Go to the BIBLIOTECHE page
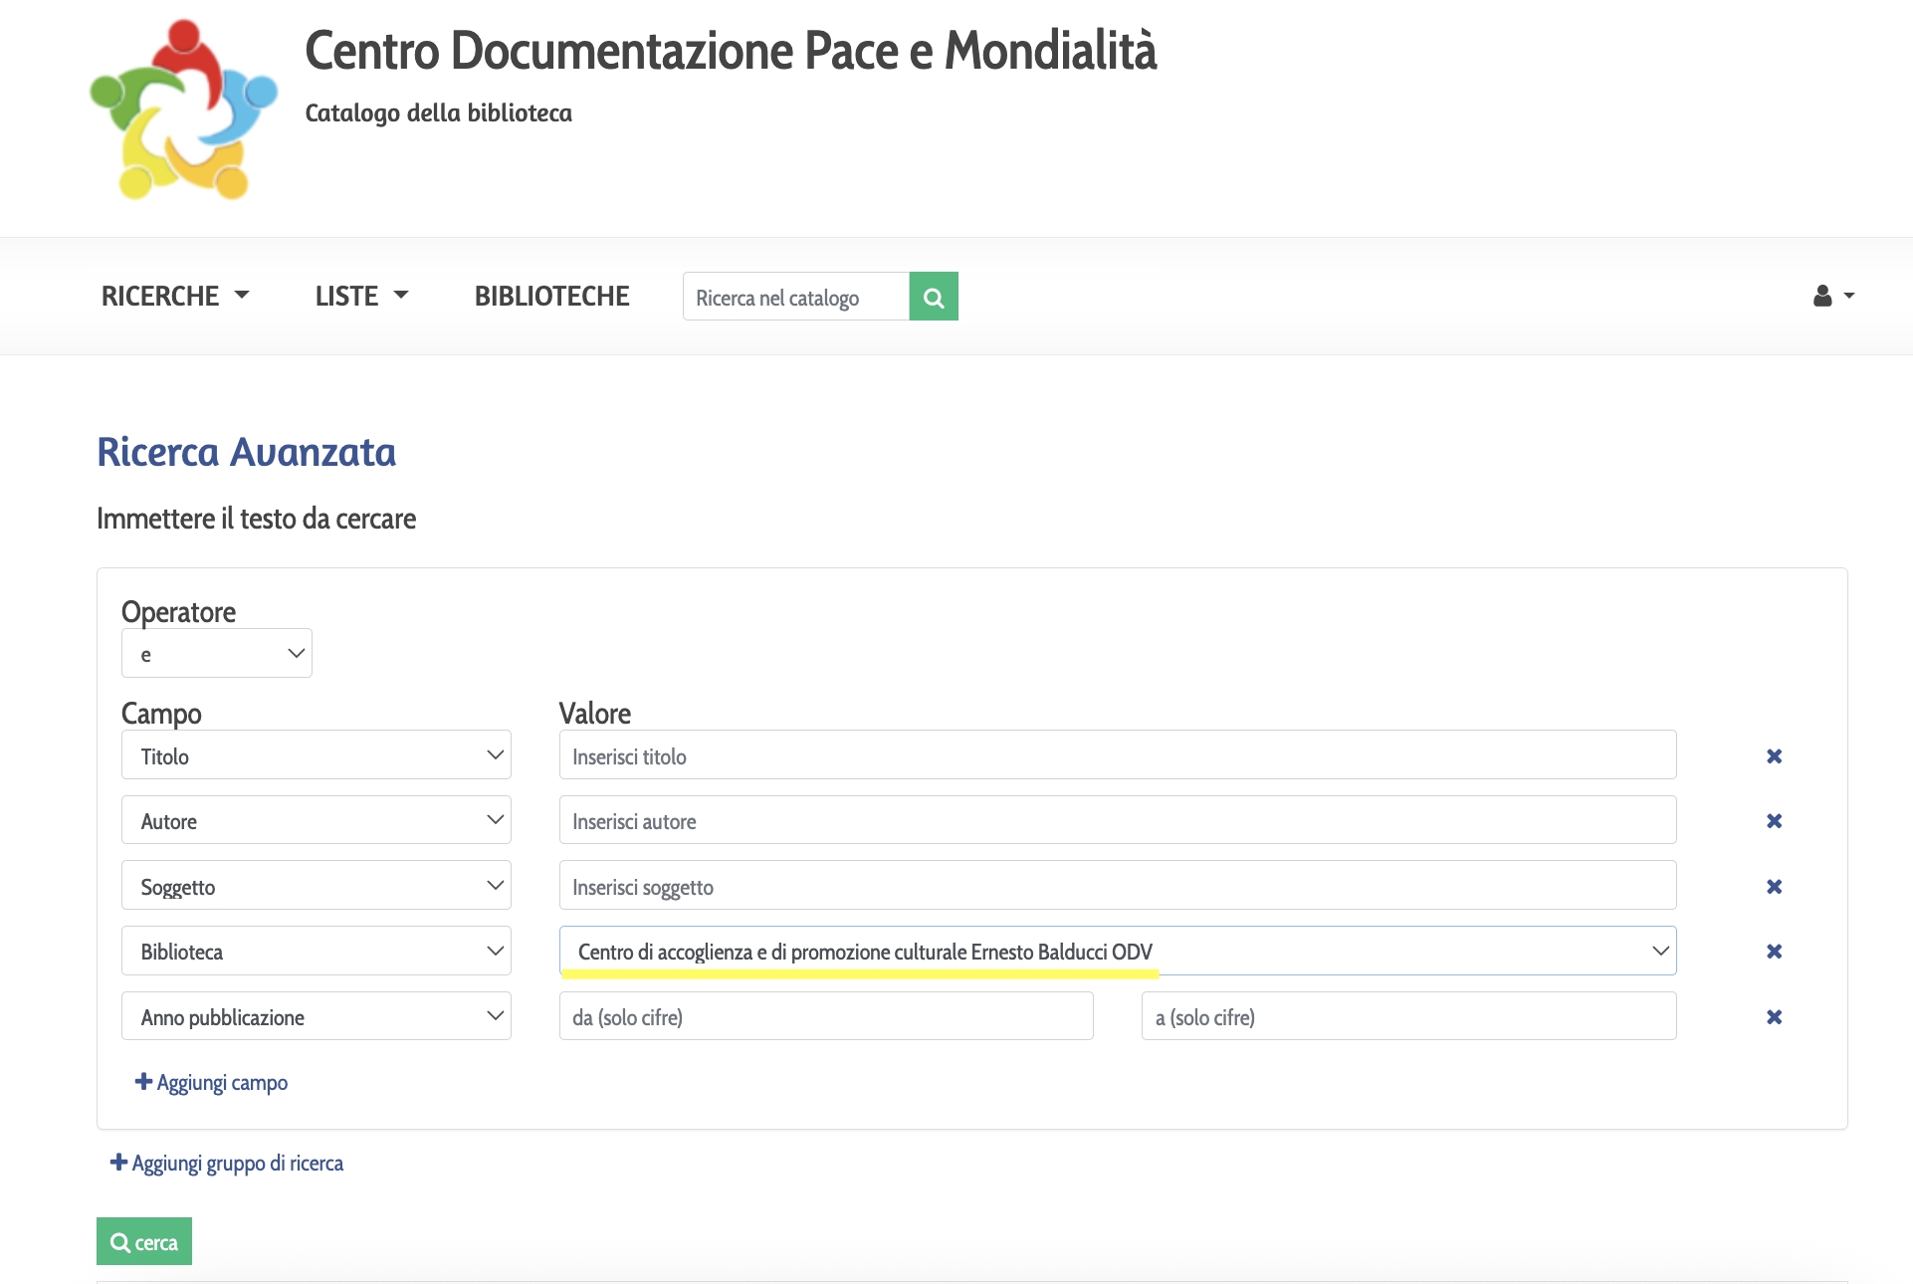This screenshot has width=1913, height=1284. [x=551, y=297]
